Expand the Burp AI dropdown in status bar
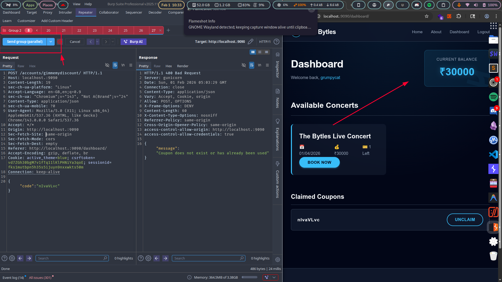This screenshot has height=282, width=502. pos(274,277)
